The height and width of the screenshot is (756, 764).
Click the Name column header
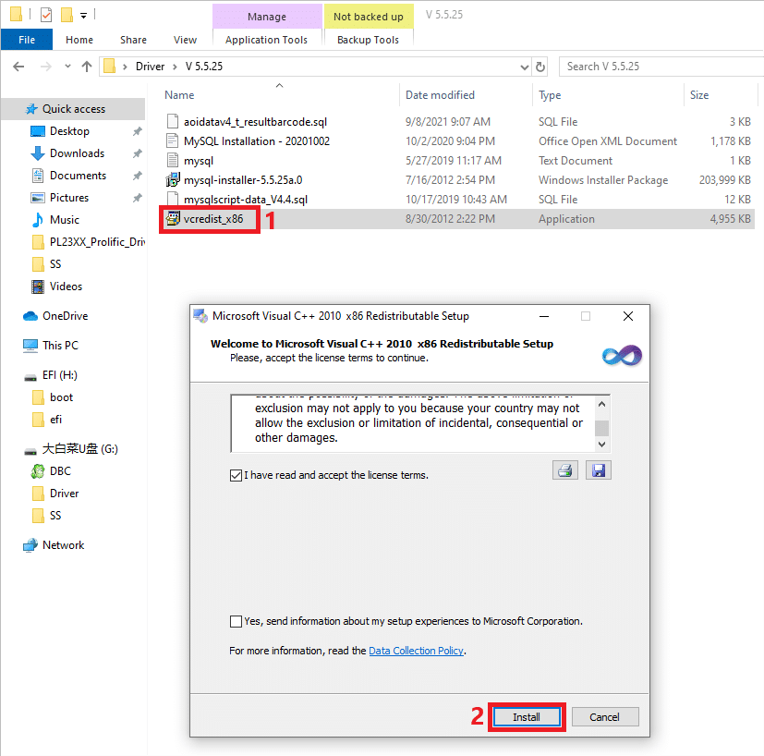(x=179, y=95)
